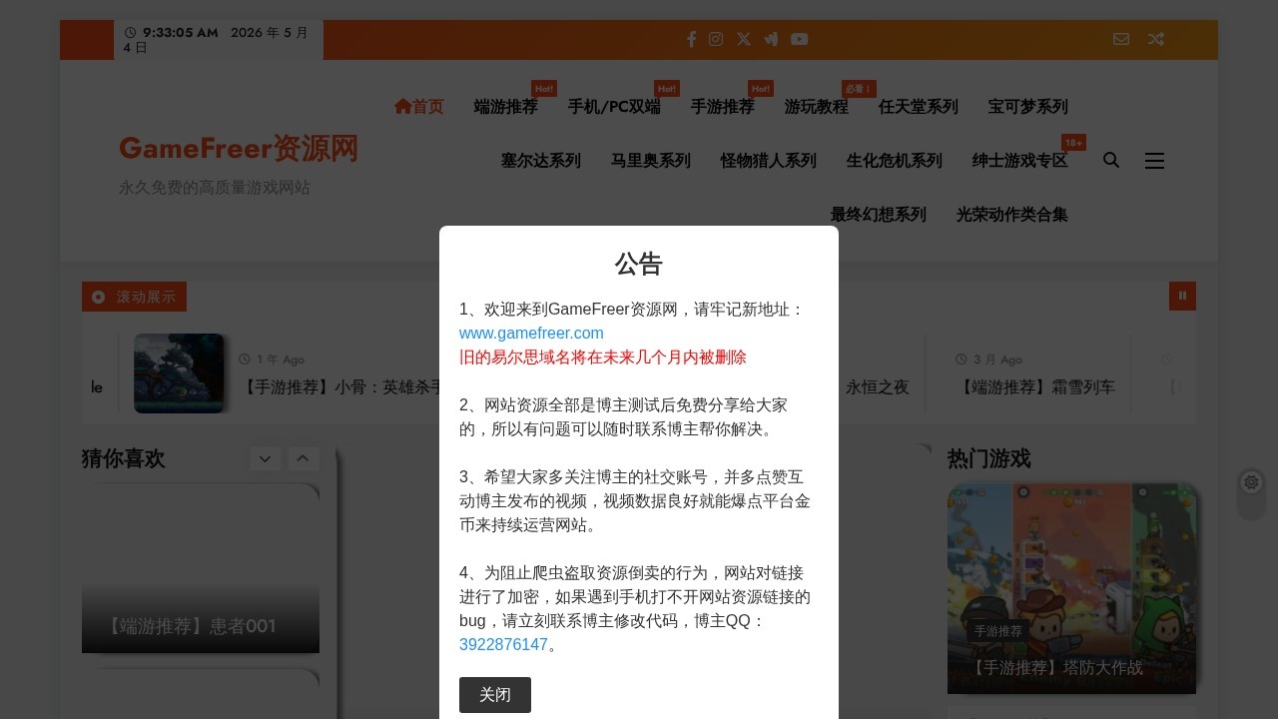Open 【手游推荐】塔防大作战 title
Viewport: 1278px width, 719px height.
click(x=1057, y=667)
